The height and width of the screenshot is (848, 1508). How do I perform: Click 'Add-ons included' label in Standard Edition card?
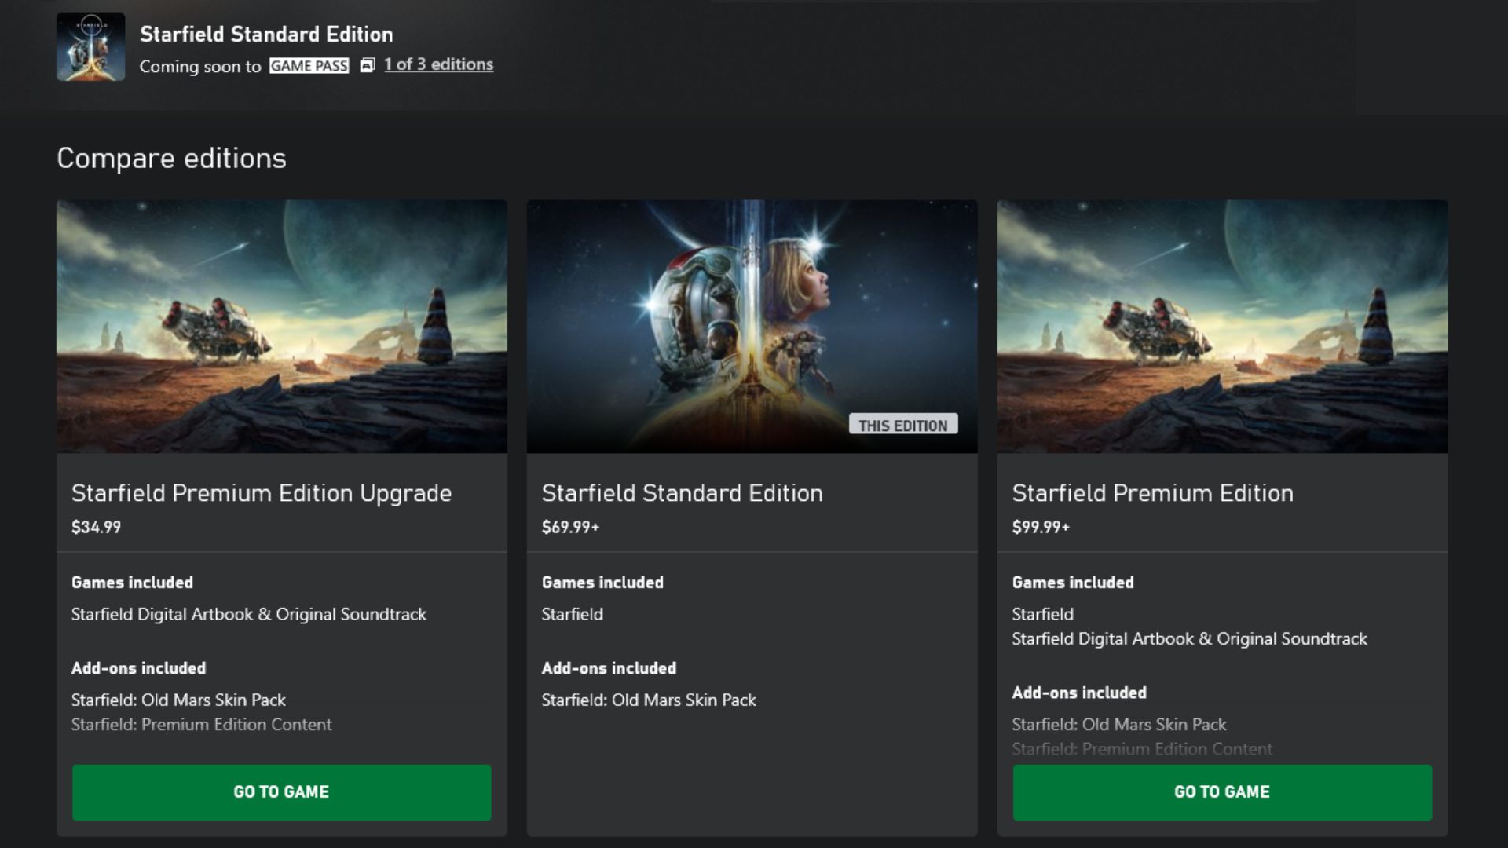coord(609,668)
